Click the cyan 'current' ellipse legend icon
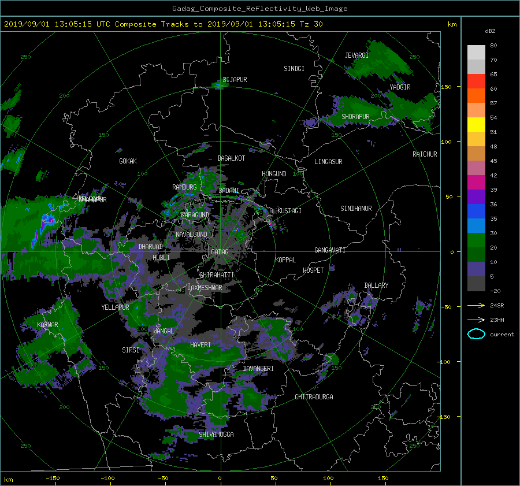Screen dimensions: 520x486 click(x=476, y=334)
